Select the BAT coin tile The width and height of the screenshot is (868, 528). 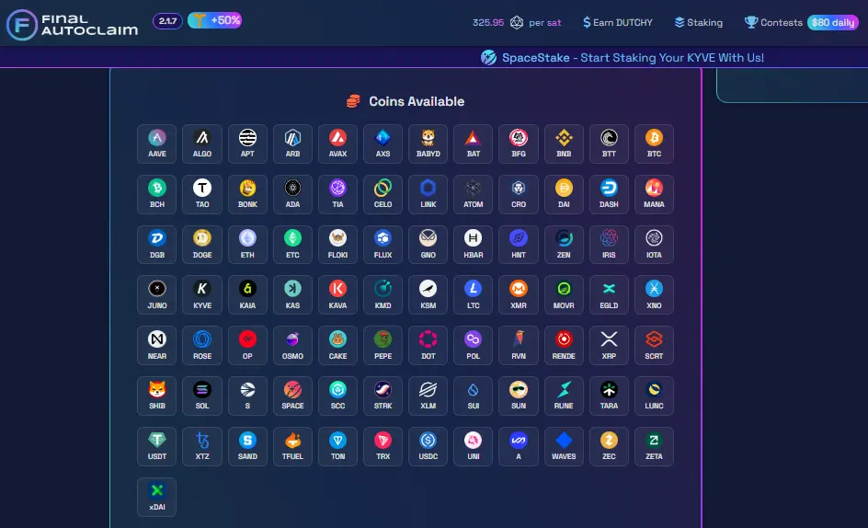(473, 144)
